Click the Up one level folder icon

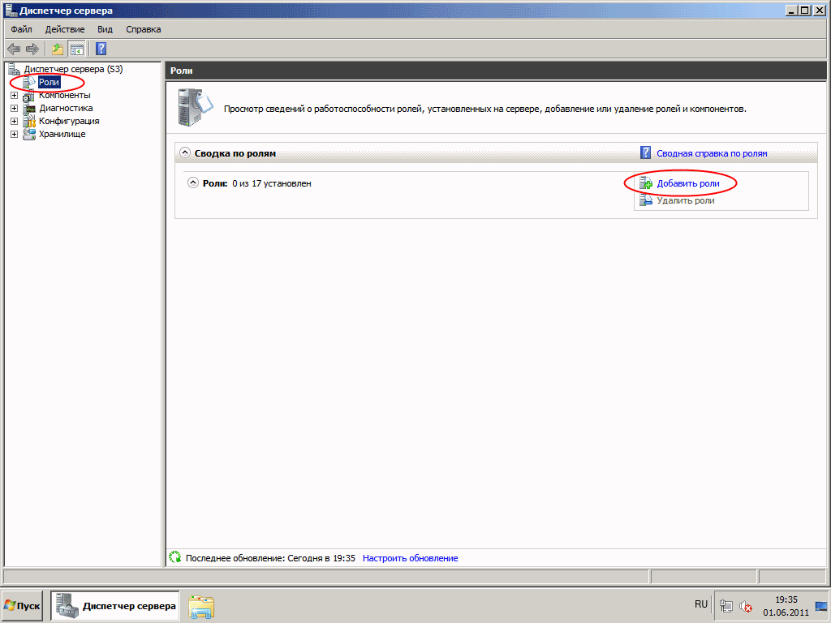[x=58, y=49]
